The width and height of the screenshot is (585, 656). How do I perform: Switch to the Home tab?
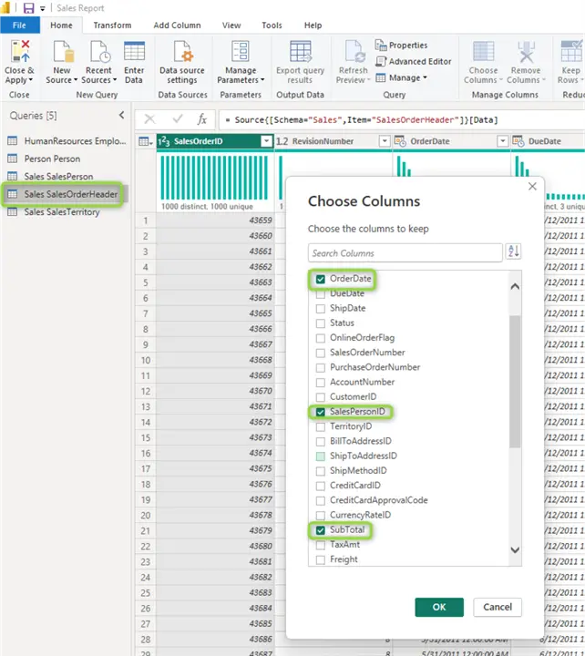[x=62, y=26]
